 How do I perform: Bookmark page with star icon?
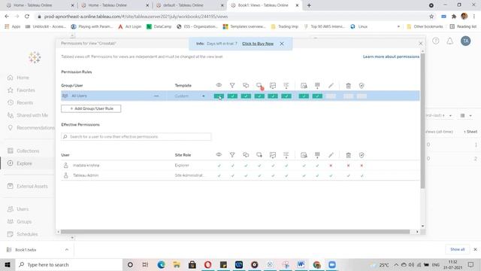[431, 17]
